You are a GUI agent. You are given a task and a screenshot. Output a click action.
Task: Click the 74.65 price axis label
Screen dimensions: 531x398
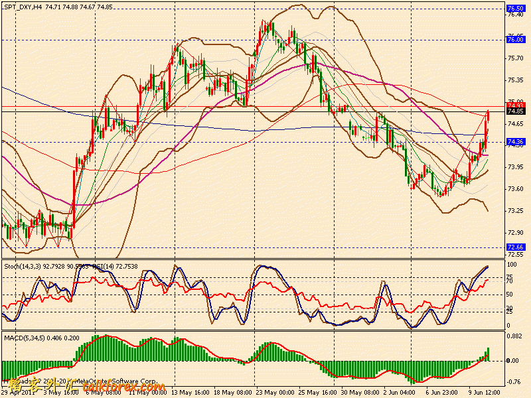pyautogui.click(x=516, y=124)
